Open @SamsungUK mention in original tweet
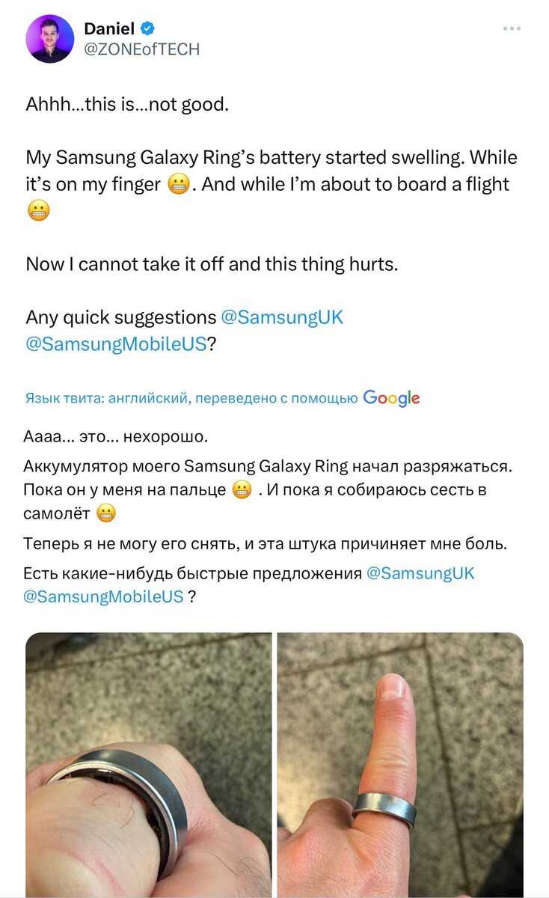 [282, 317]
